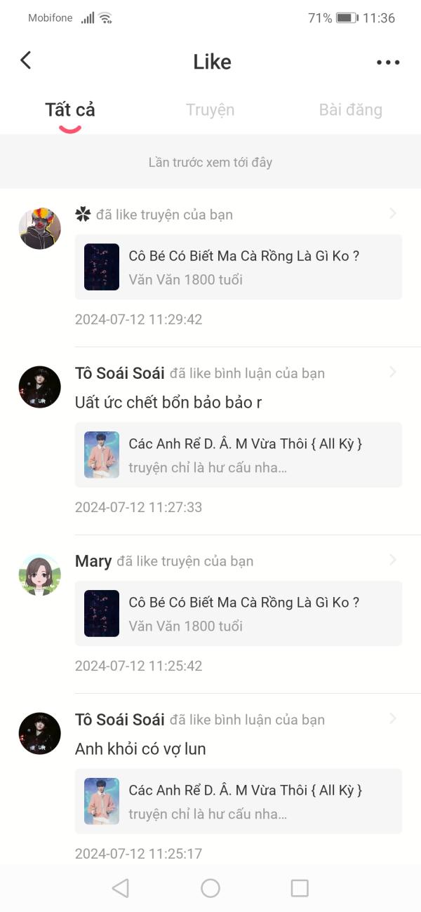The image size is (421, 912).
Task: Tap the Android home circle button
Action: pos(210,888)
